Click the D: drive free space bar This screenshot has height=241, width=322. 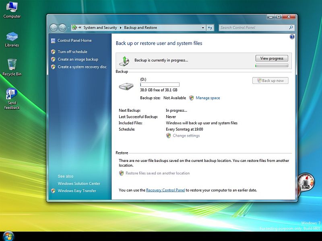160,85
